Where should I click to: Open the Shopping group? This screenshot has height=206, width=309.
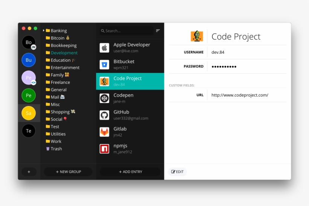pyautogui.click(x=61, y=112)
